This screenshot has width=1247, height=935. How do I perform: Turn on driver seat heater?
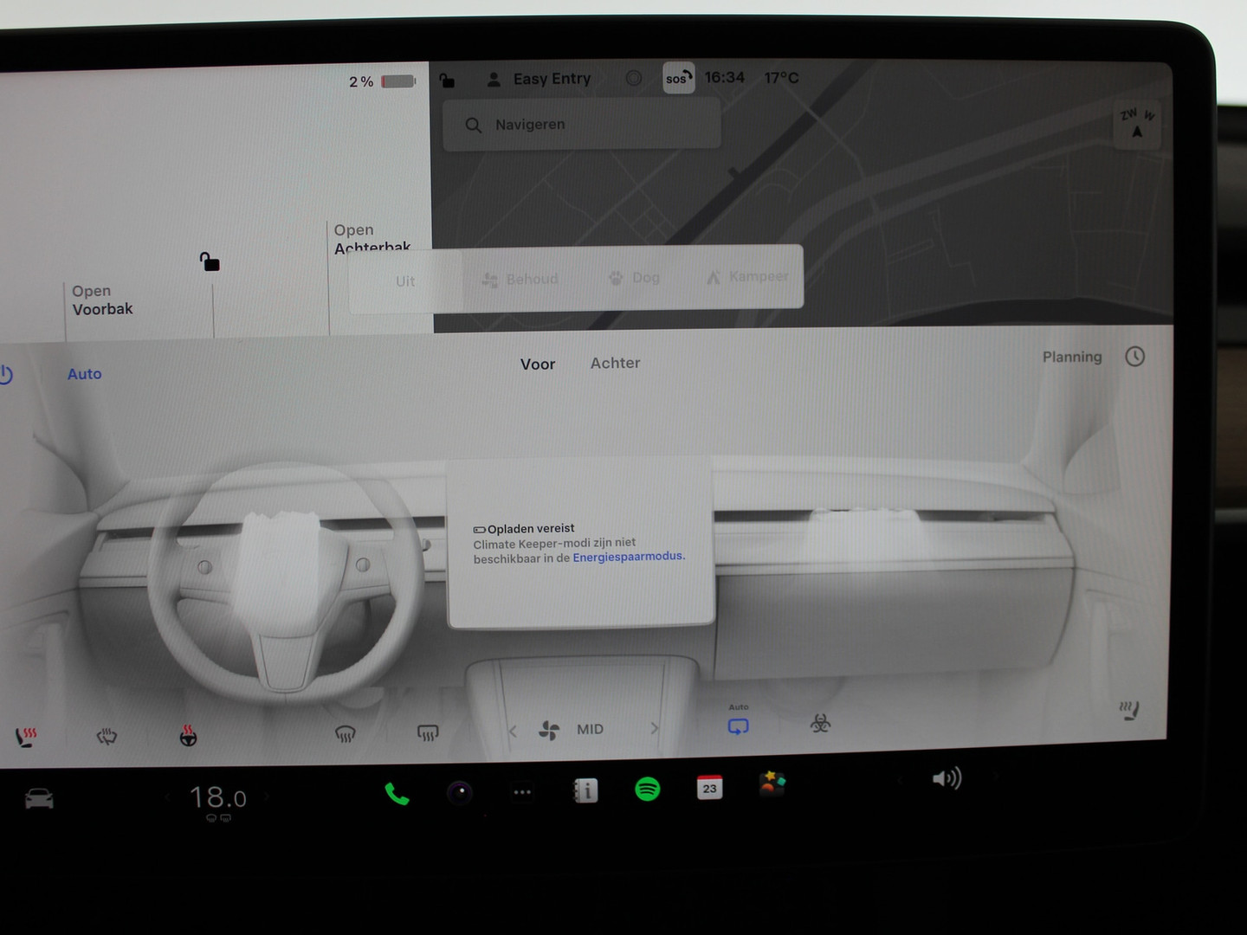pos(26,738)
